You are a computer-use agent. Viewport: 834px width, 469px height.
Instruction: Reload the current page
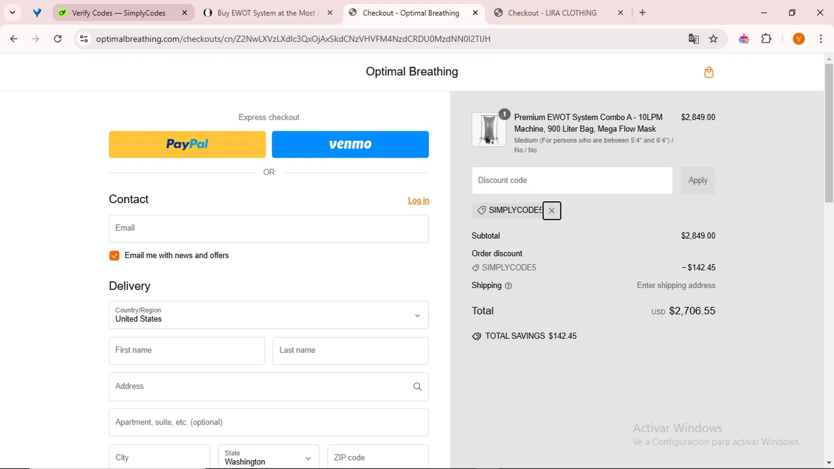pos(58,39)
